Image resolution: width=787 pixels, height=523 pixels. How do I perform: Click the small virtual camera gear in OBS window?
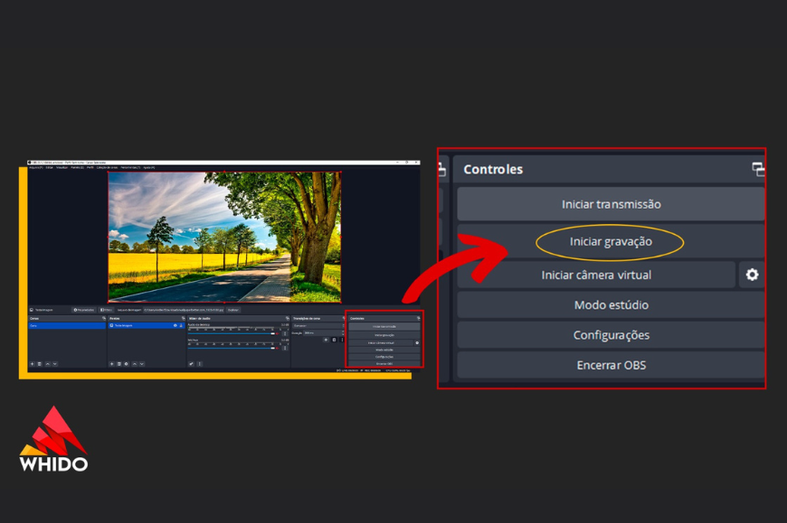pos(417,343)
